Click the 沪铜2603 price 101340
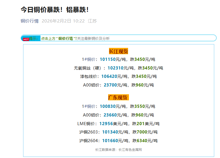Screen dimensions: 220x158 [x=110, y=132]
